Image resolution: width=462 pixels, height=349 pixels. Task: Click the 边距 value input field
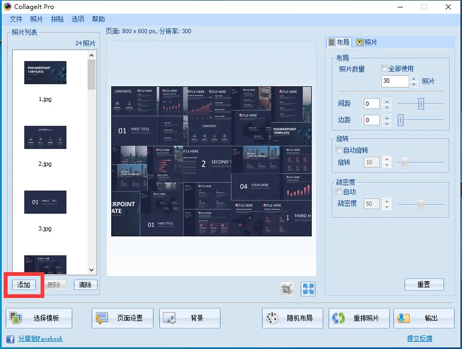click(371, 120)
